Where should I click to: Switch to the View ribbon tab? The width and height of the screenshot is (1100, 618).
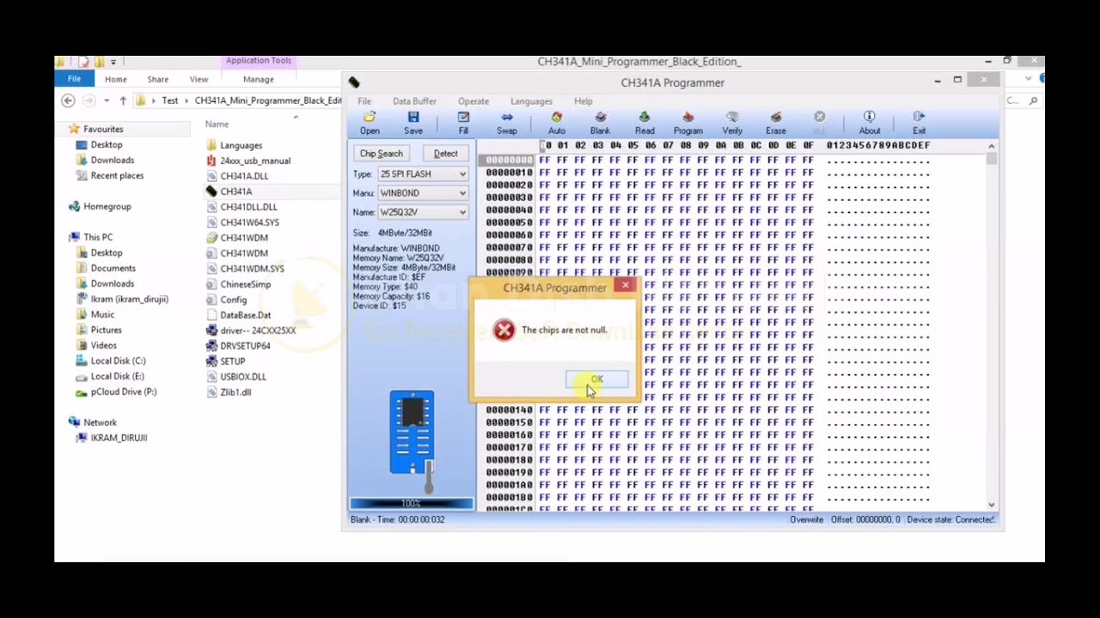click(199, 79)
